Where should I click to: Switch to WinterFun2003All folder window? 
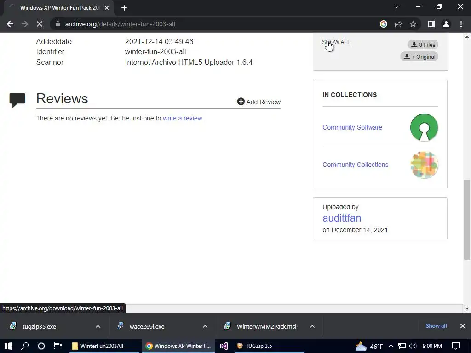103,346
